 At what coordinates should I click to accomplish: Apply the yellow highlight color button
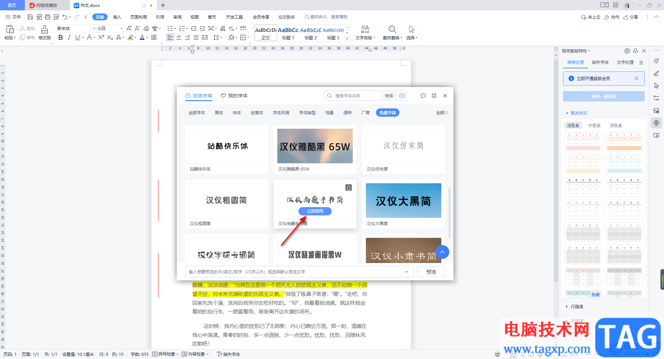pos(130,37)
